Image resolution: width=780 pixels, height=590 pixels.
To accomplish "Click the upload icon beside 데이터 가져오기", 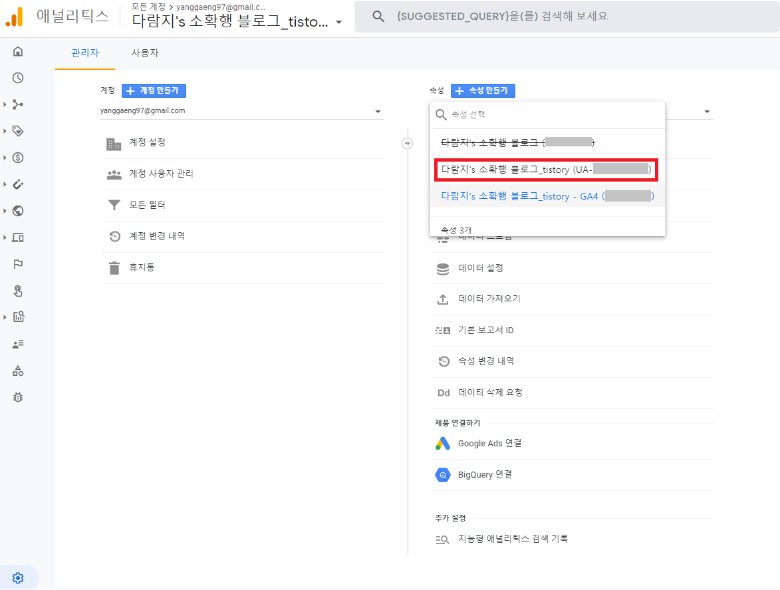I will coord(443,299).
